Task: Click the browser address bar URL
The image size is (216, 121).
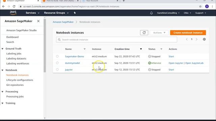Action: pyautogui.click(x=71, y=6)
